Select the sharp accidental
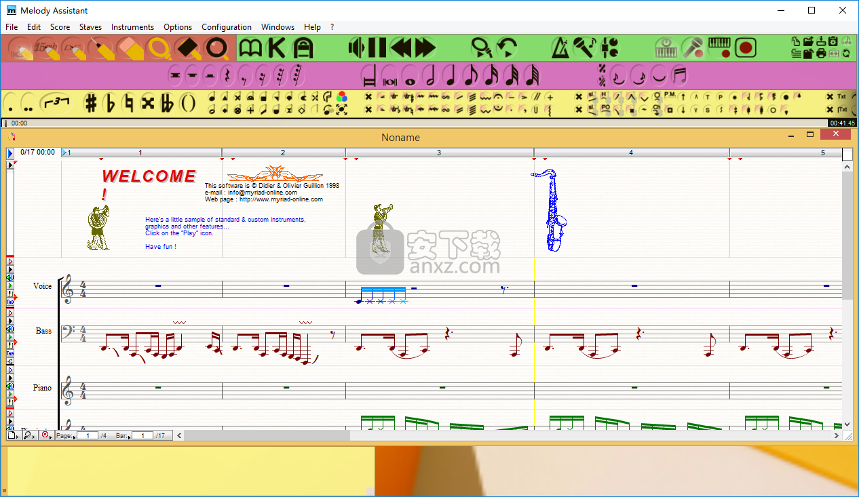Screen dimensions: 859x497 tap(90, 104)
